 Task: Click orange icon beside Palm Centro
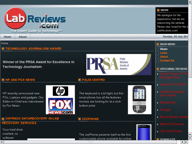point(79,80)
